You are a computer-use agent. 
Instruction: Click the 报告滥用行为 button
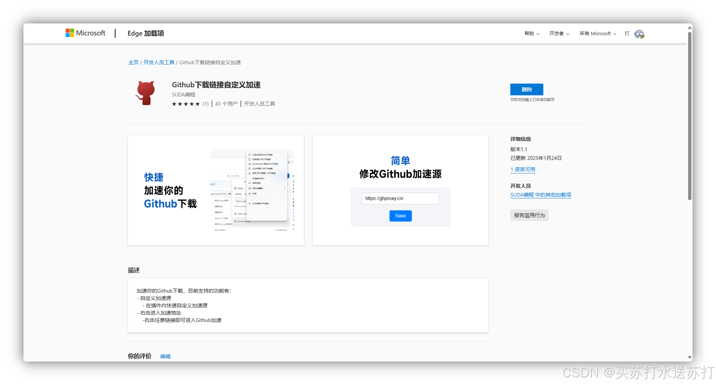[529, 215]
